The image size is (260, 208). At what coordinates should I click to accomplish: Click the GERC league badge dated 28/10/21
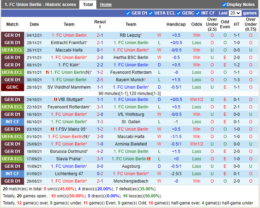12,87
